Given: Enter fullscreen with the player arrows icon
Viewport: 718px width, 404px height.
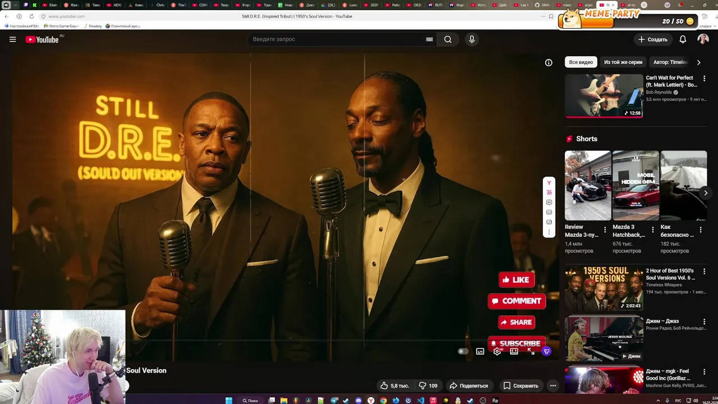Looking at the screenshot, I should tap(531, 351).
